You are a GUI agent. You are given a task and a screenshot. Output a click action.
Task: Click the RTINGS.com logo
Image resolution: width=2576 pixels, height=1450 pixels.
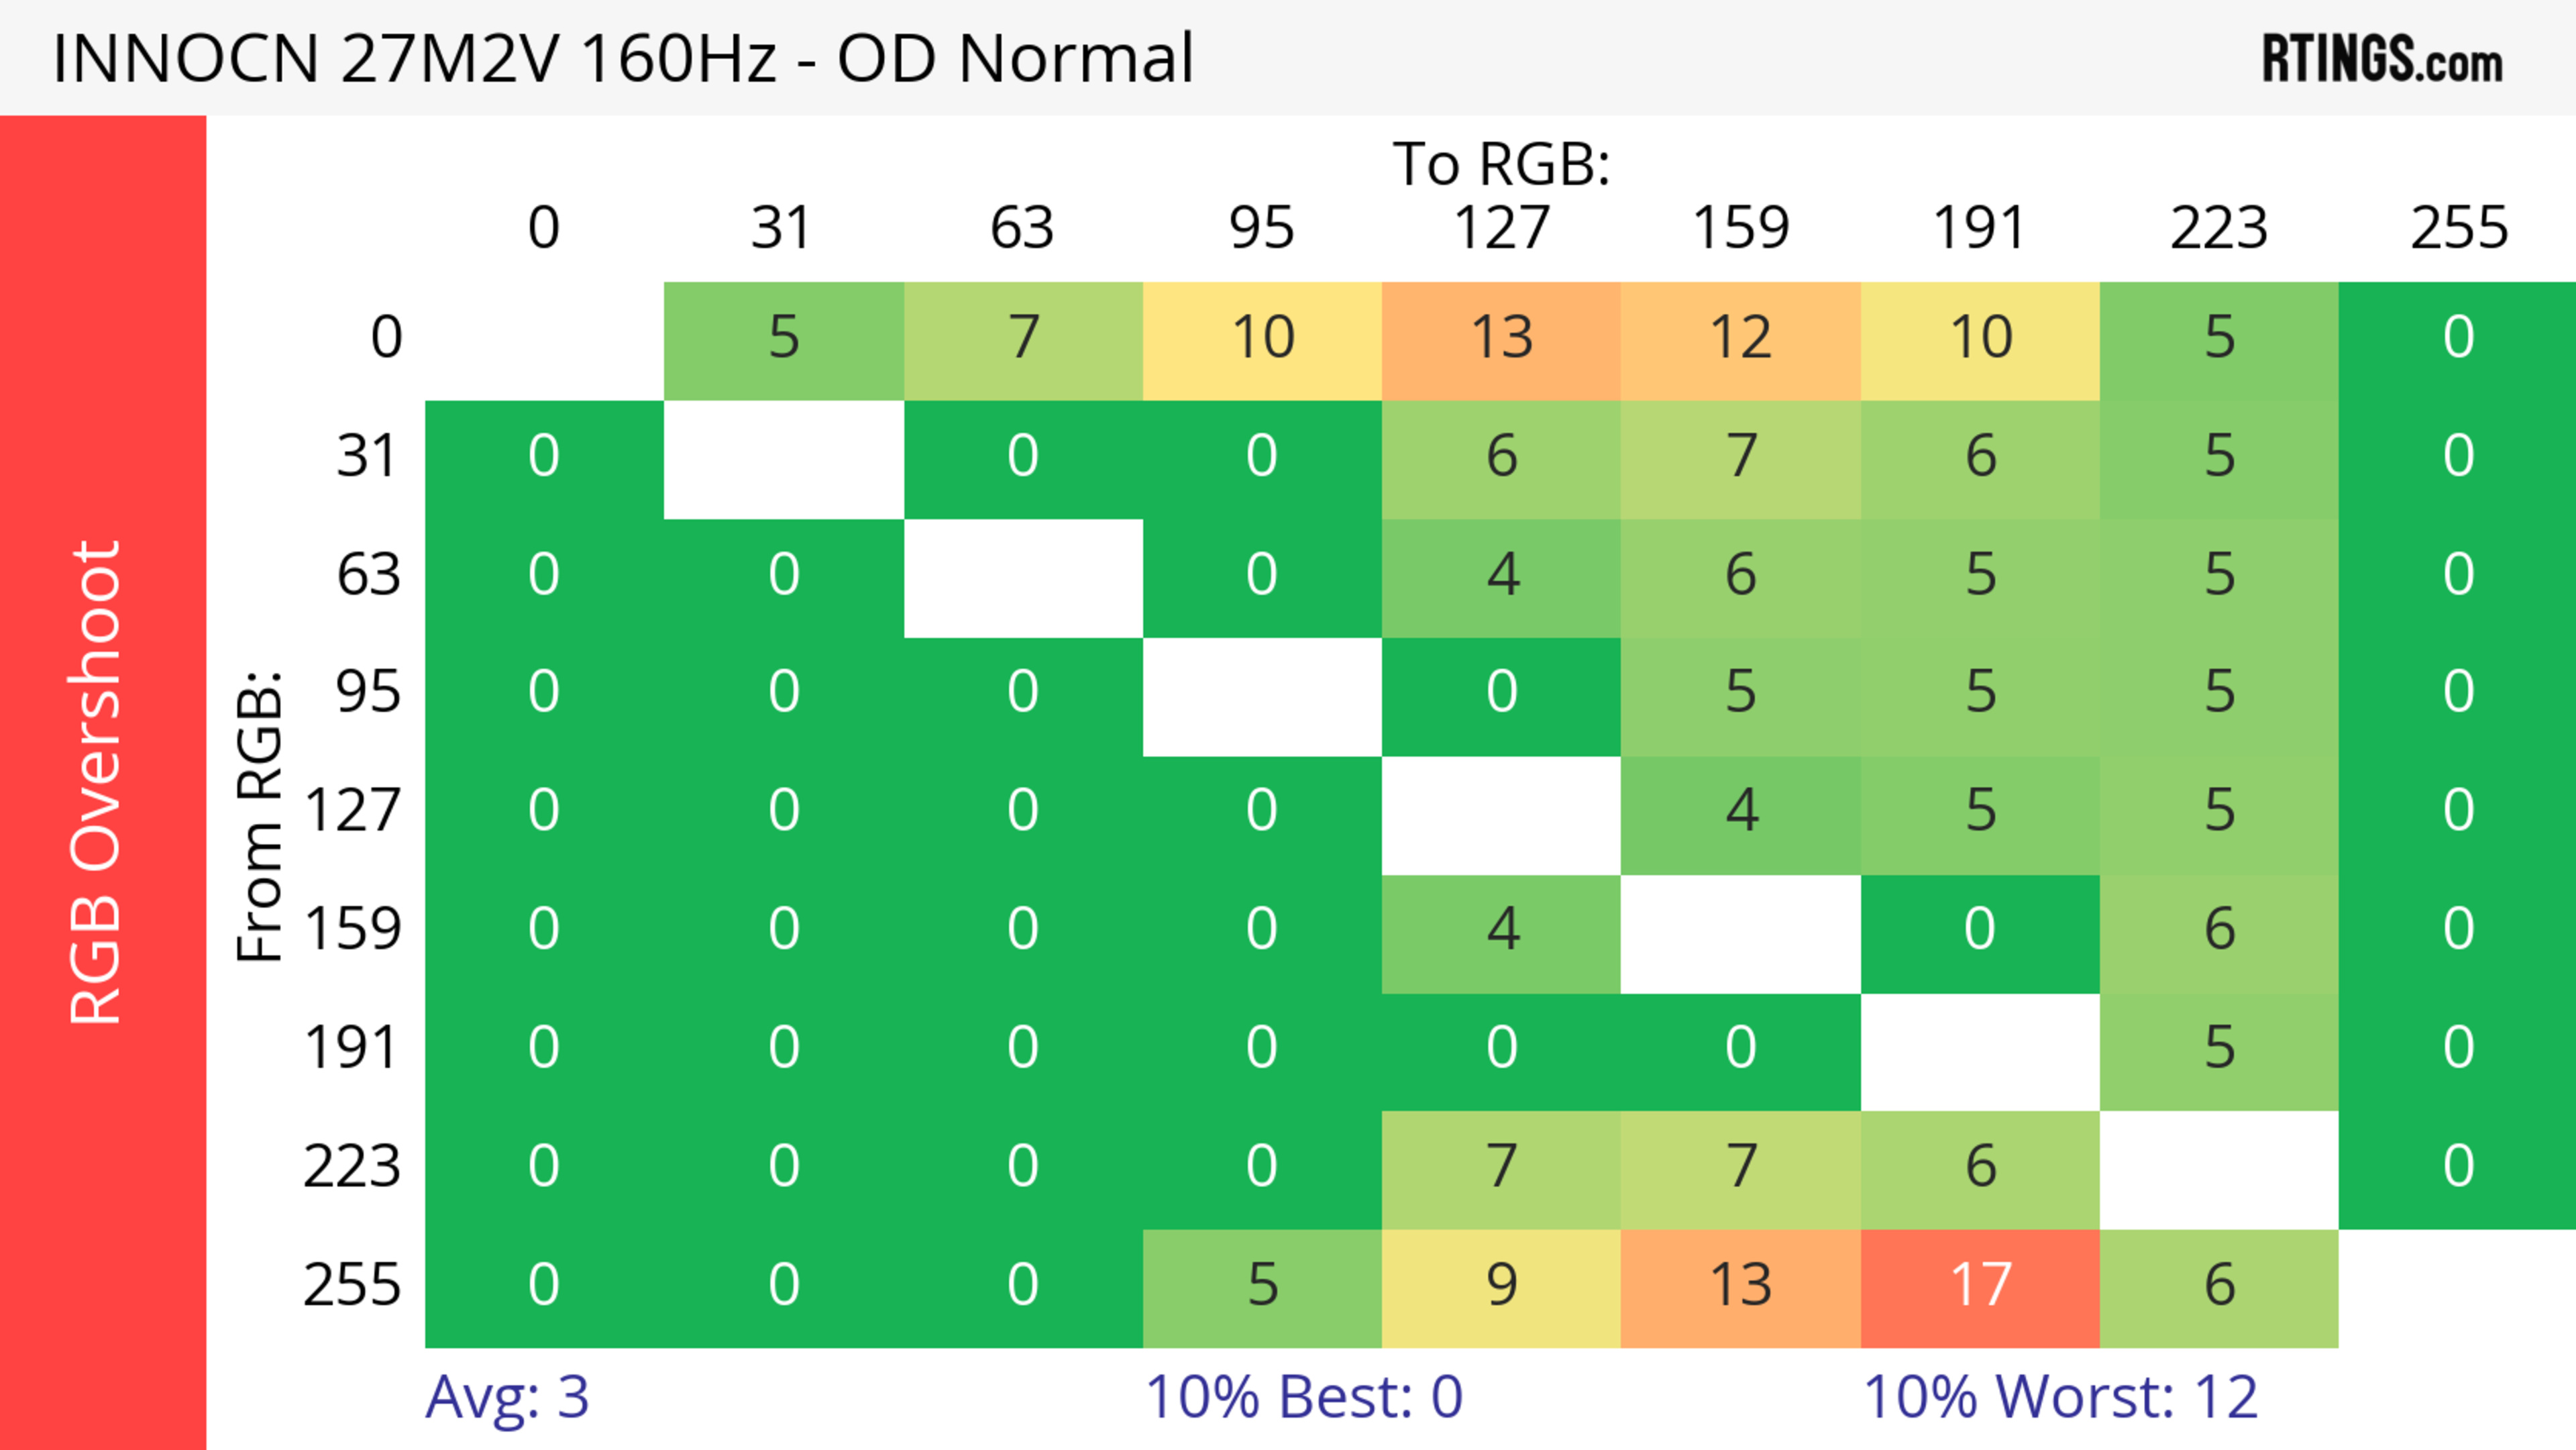click(x=2381, y=60)
